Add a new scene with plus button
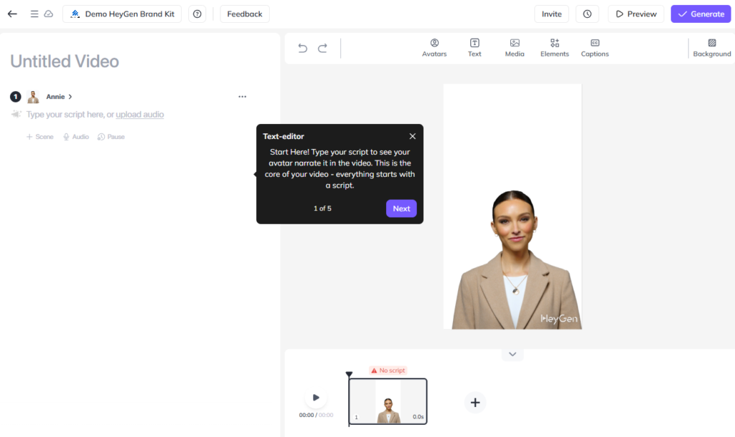Screen dimensions: 735x437 (x=475, y=403)
